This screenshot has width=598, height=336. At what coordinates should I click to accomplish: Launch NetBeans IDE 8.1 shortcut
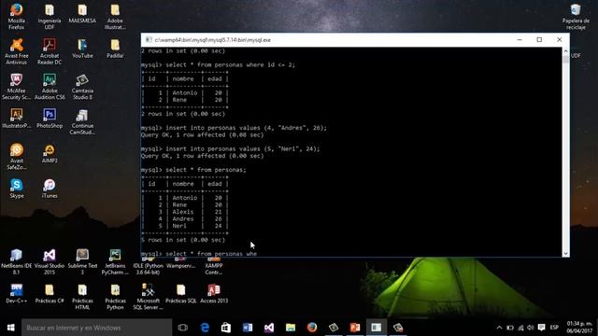coord(17,261)
